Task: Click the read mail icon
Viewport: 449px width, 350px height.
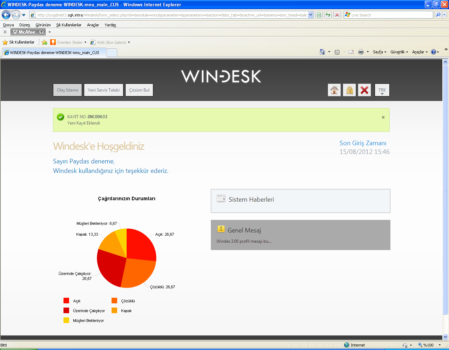Action: (351, 52)
